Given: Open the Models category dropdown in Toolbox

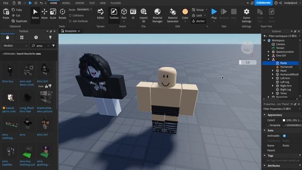Looking at the screenshot, I should tap(15, 46).
